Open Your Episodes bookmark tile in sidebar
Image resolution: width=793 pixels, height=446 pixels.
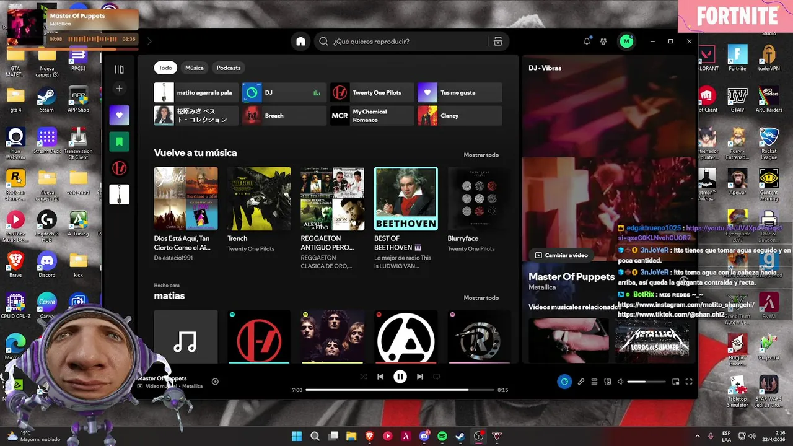pyautogui.click(x=120, y=142)
